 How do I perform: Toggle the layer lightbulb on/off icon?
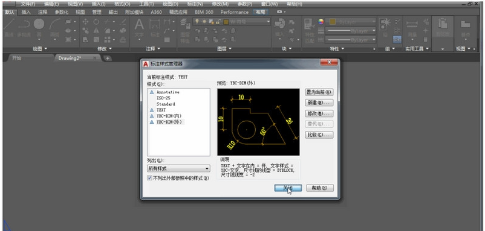point(197,22)
